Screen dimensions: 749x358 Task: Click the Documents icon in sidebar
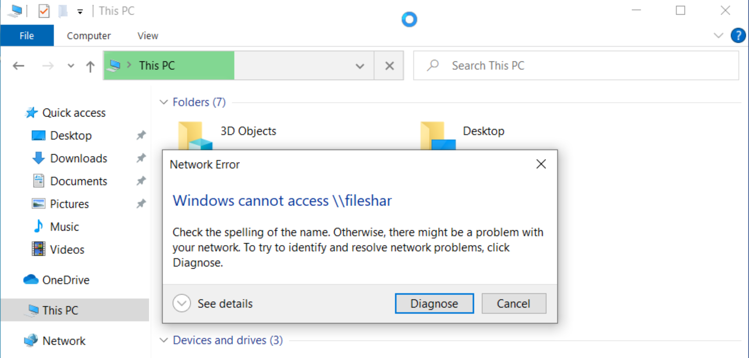(x=38, y=181)
